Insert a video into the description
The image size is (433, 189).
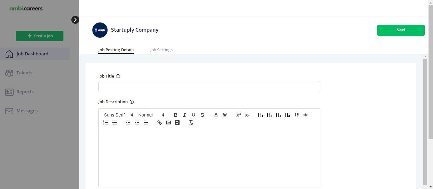[177, 123]
